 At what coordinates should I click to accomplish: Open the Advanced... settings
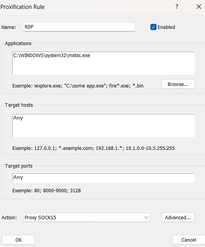(x=178, y=217)
